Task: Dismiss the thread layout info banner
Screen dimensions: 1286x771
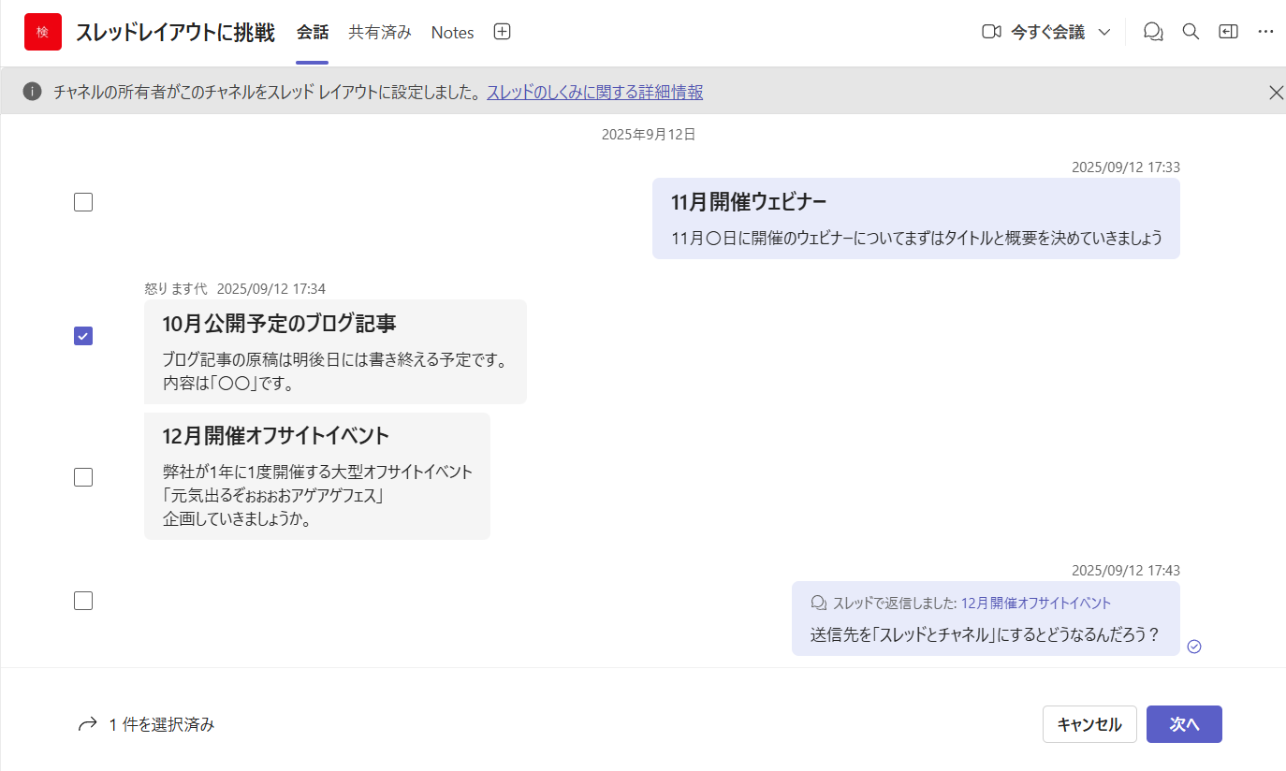Action: point(1276,92)
